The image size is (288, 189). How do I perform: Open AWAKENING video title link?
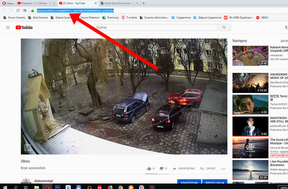coord(279,76)
